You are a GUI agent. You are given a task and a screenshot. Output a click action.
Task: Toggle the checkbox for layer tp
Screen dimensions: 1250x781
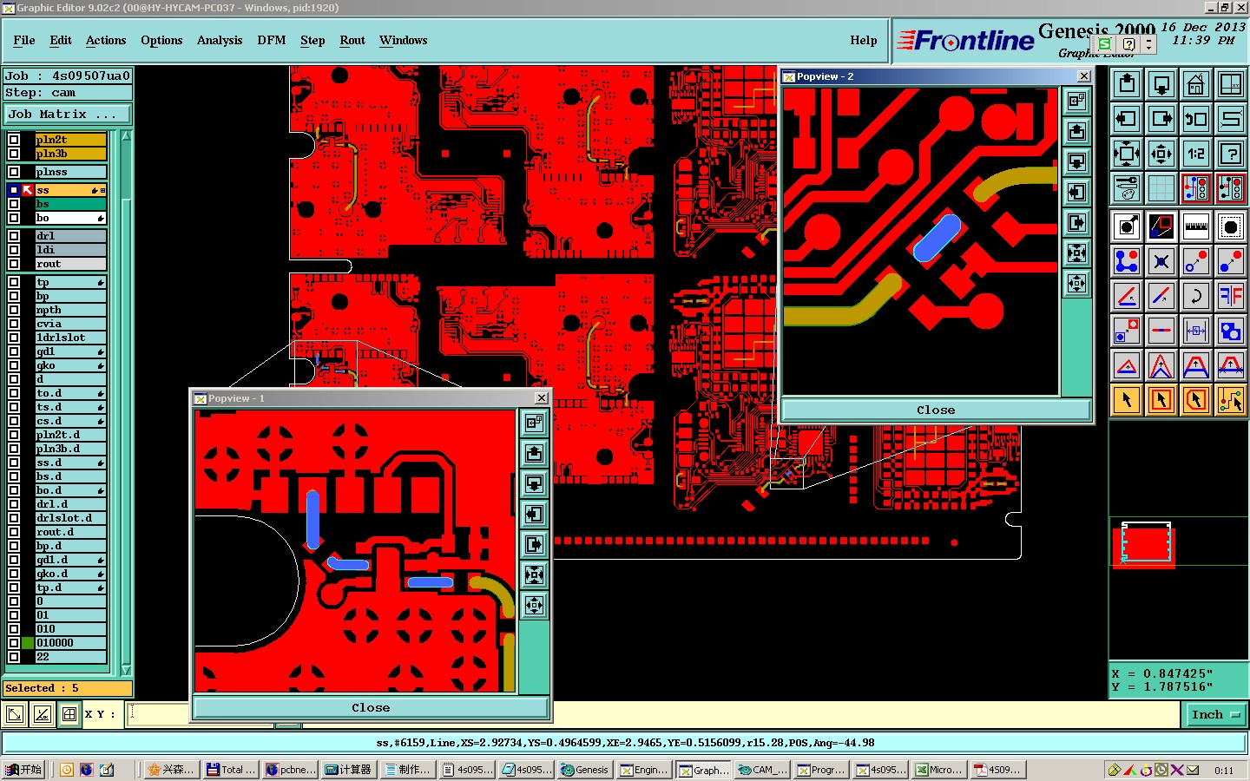[14, 282]
